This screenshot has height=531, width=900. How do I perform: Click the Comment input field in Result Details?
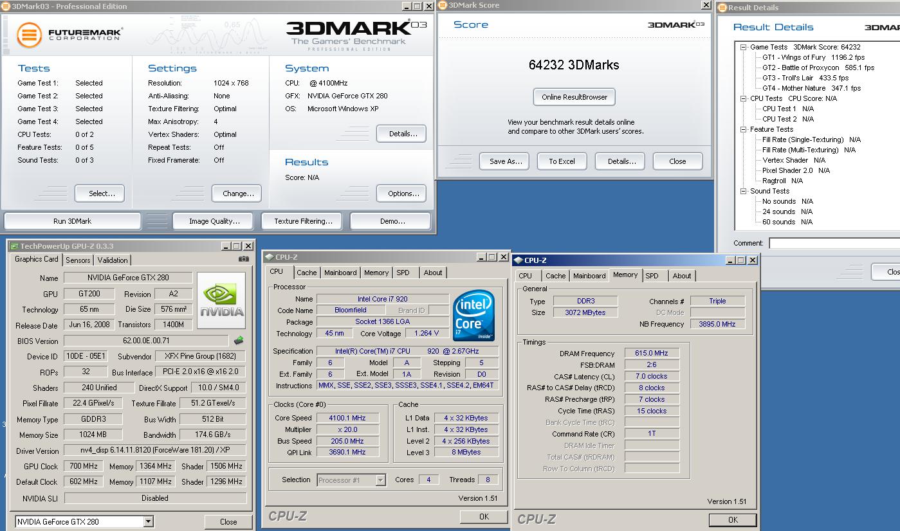click(834, 243)
